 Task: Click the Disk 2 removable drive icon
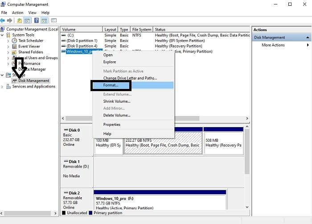pyautogui.click(x=66, y=192)
